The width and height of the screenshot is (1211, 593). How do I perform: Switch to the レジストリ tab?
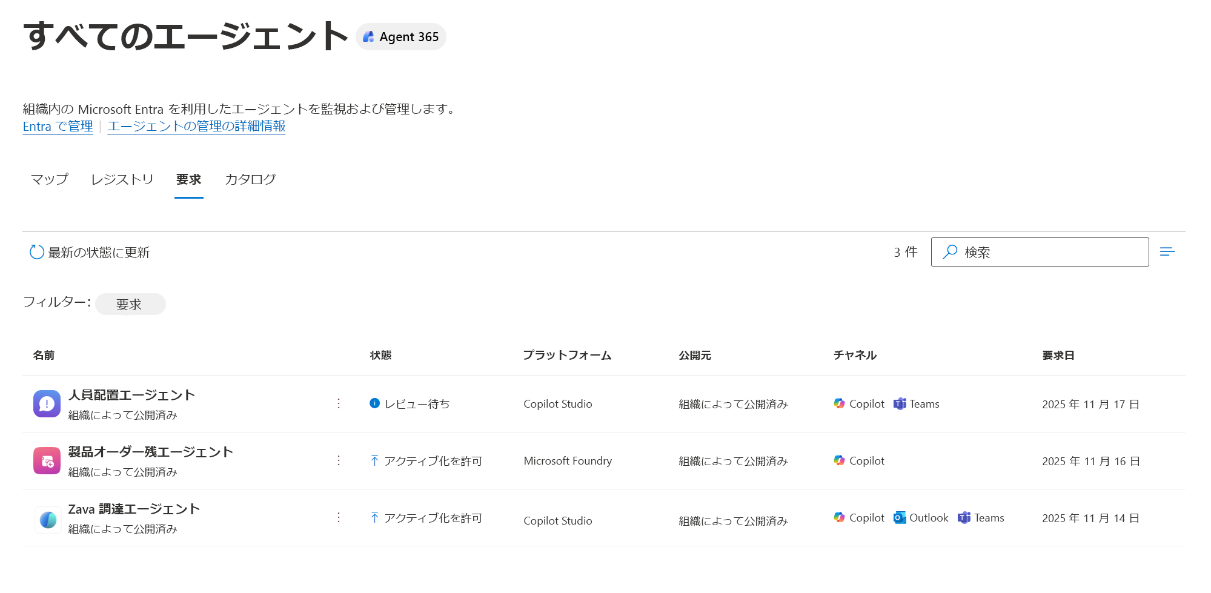click(122, 179)
